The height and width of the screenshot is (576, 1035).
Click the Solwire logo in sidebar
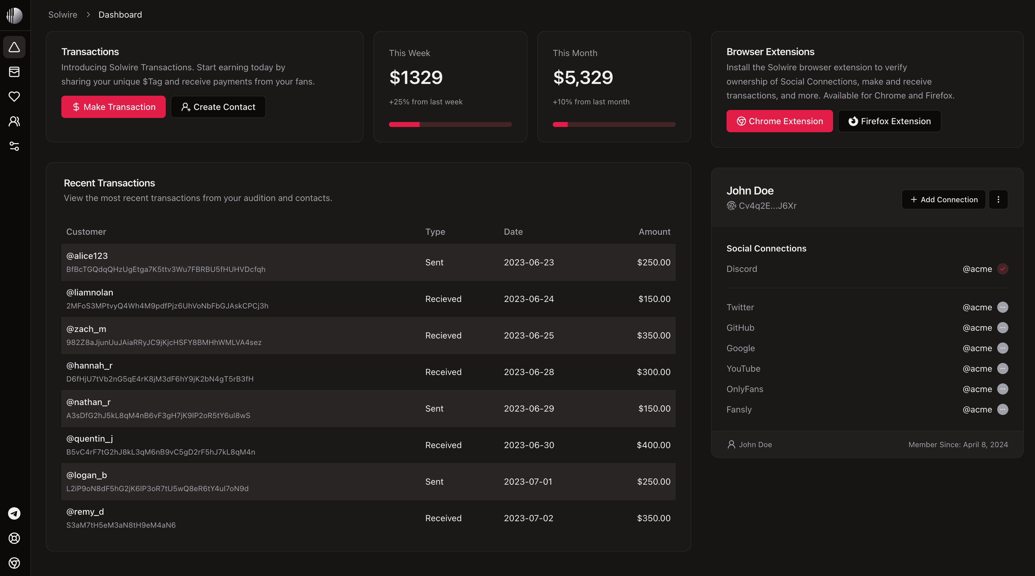click(15, 15)
